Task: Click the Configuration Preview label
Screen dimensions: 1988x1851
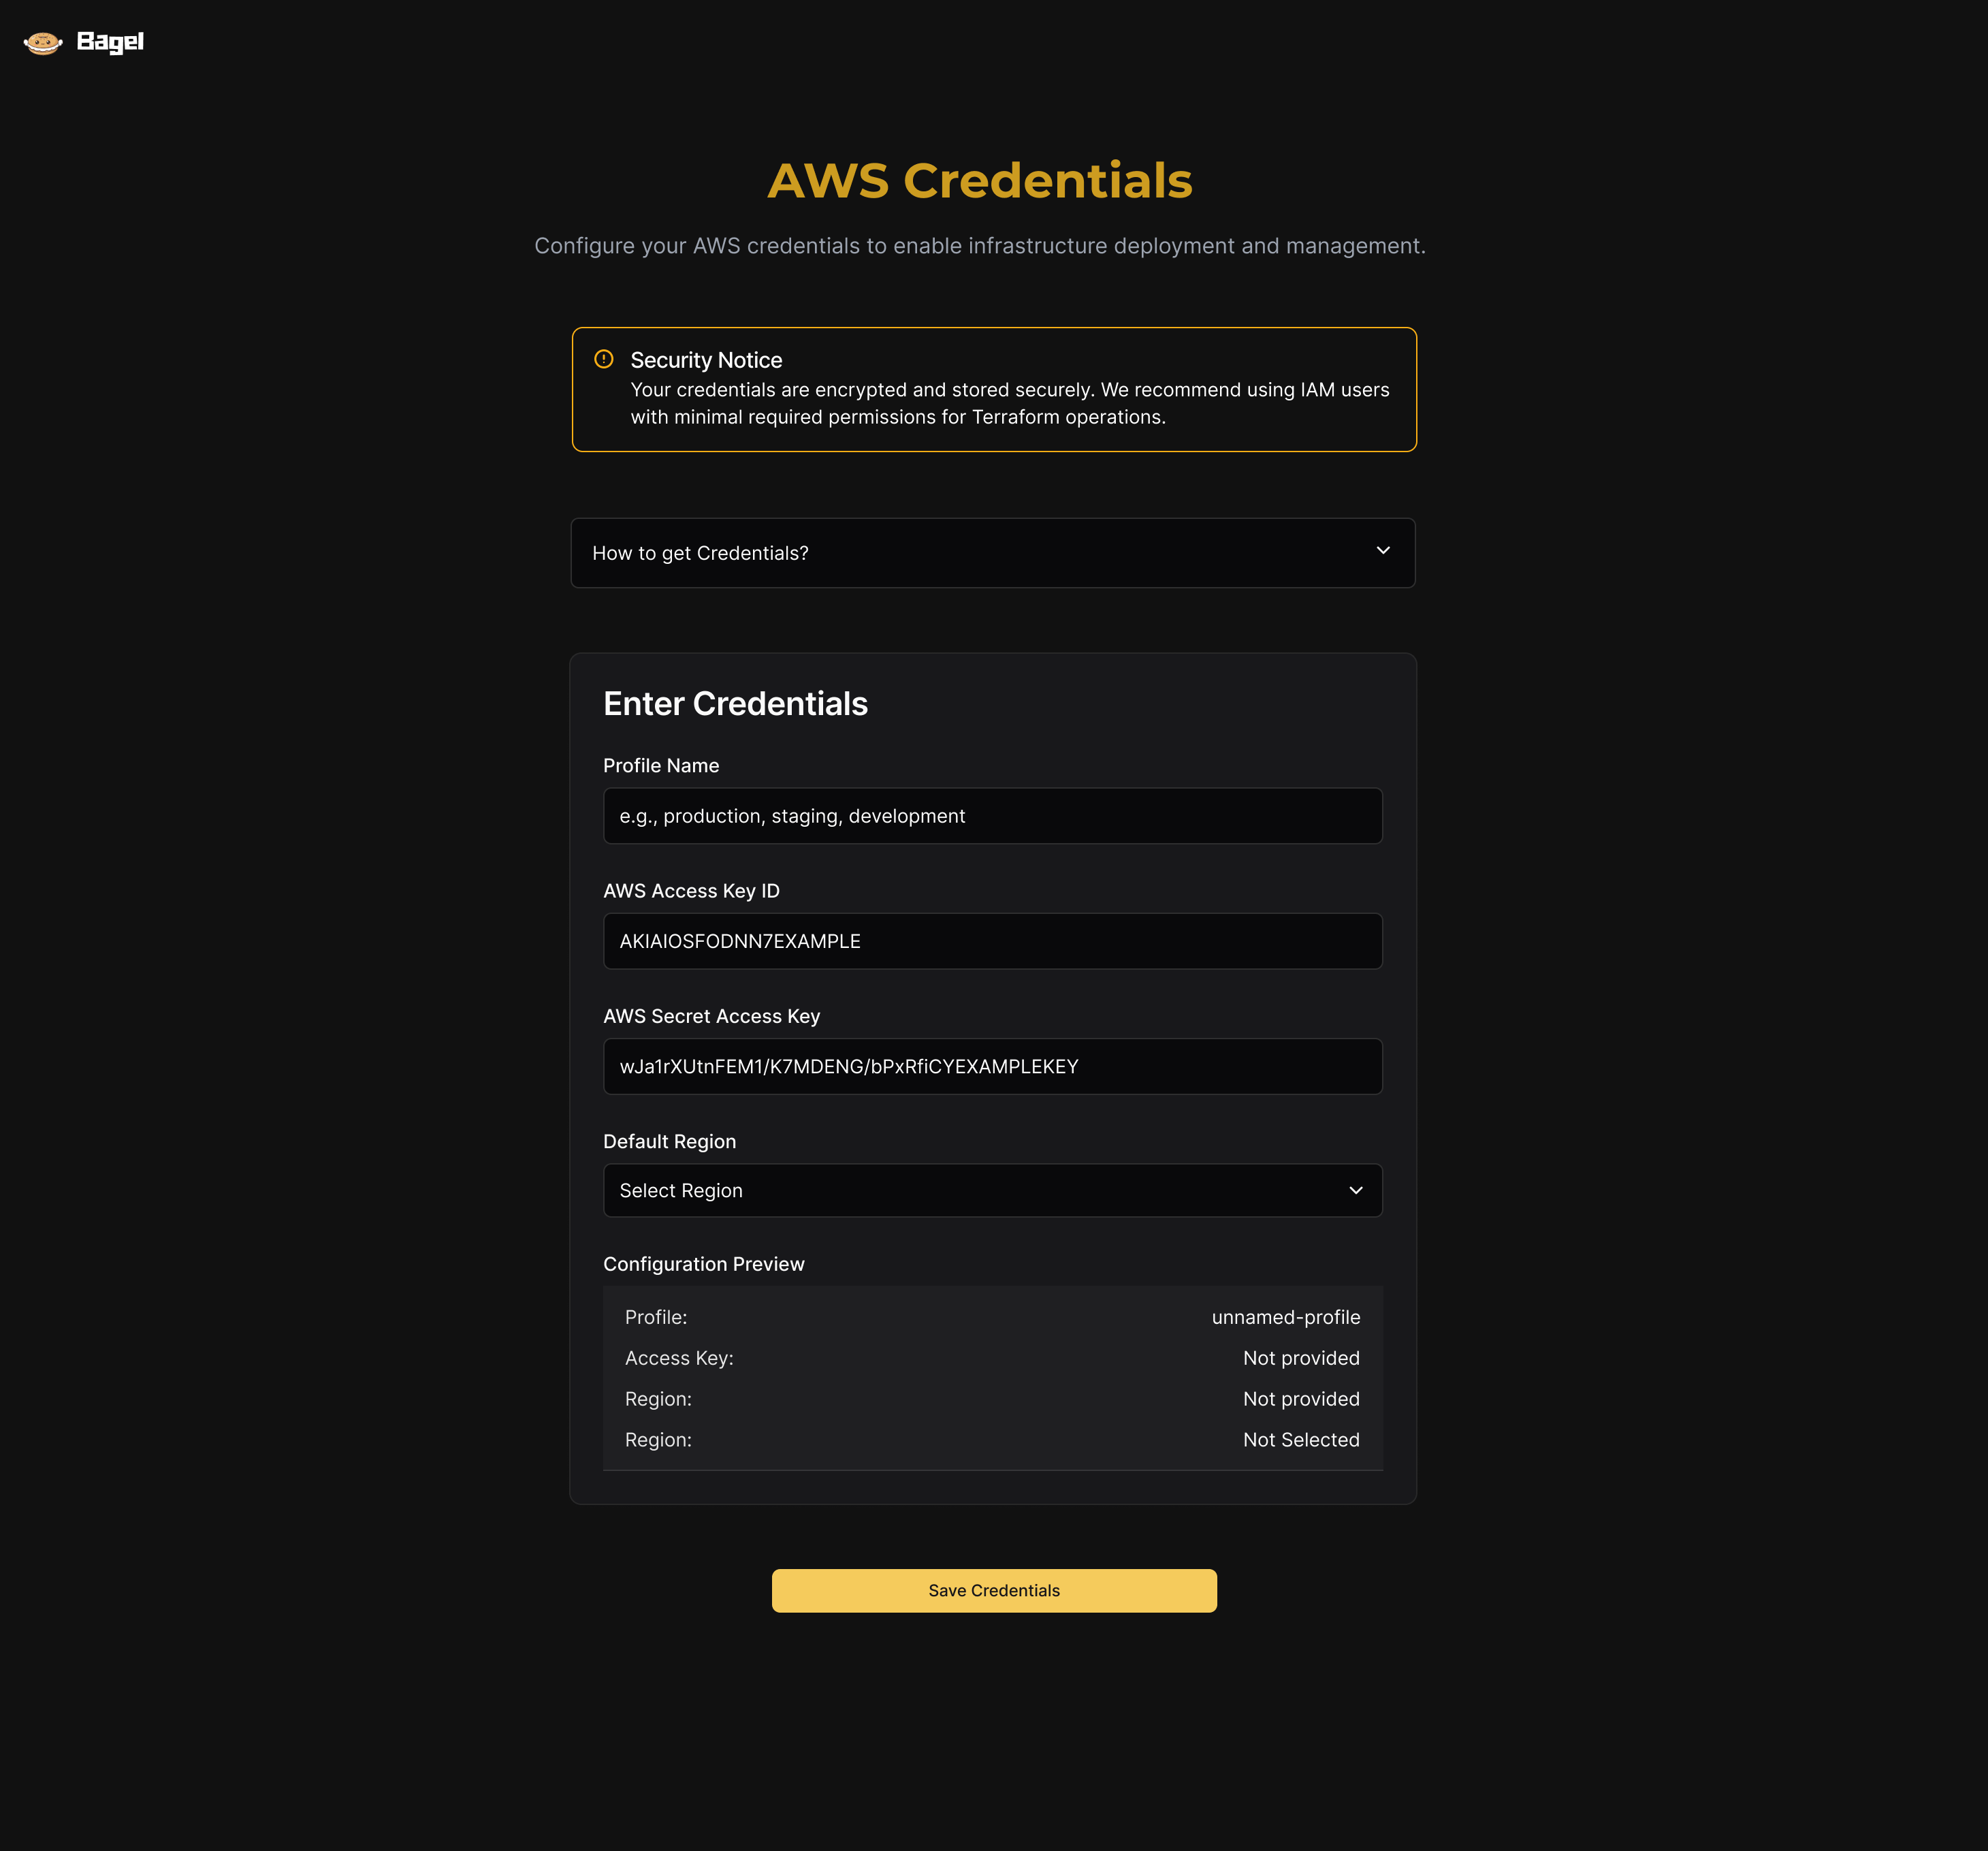Action: coord(704,1265)
